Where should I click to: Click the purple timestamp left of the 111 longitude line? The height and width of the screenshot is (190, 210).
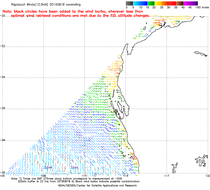click(x=74, y=168)
